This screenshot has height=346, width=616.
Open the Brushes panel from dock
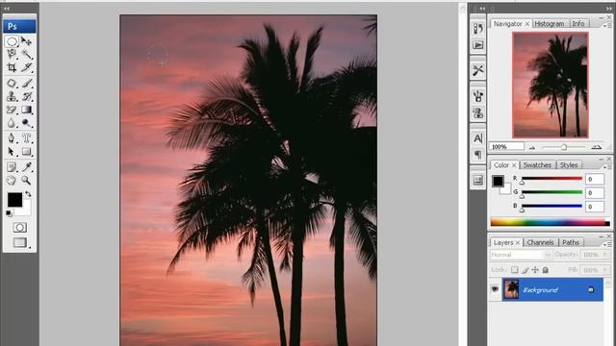click(477, 96)
